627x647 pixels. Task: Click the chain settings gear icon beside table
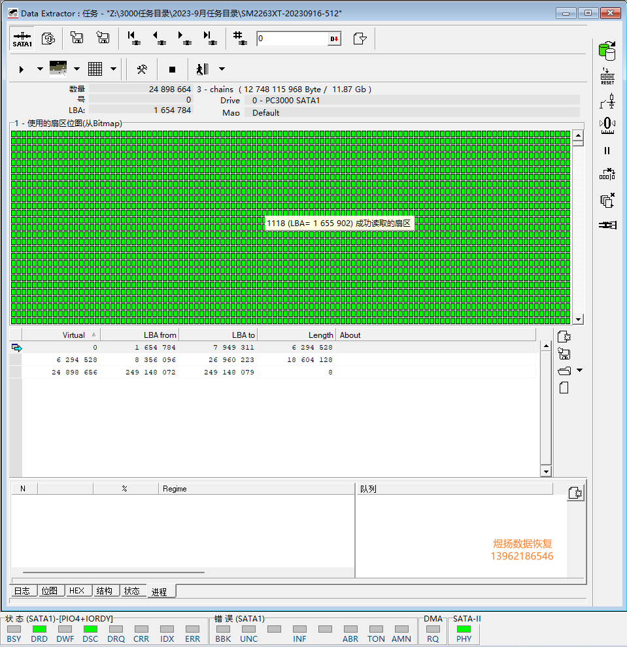[x=564, y=337]
